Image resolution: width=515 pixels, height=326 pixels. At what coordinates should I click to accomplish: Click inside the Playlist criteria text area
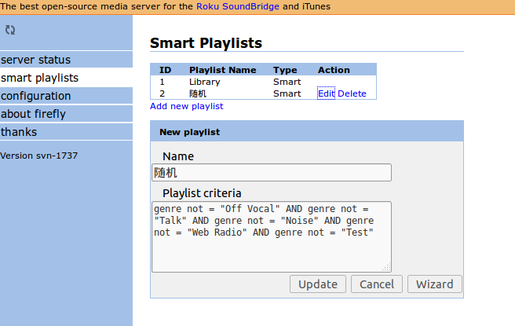pos(271,236)
